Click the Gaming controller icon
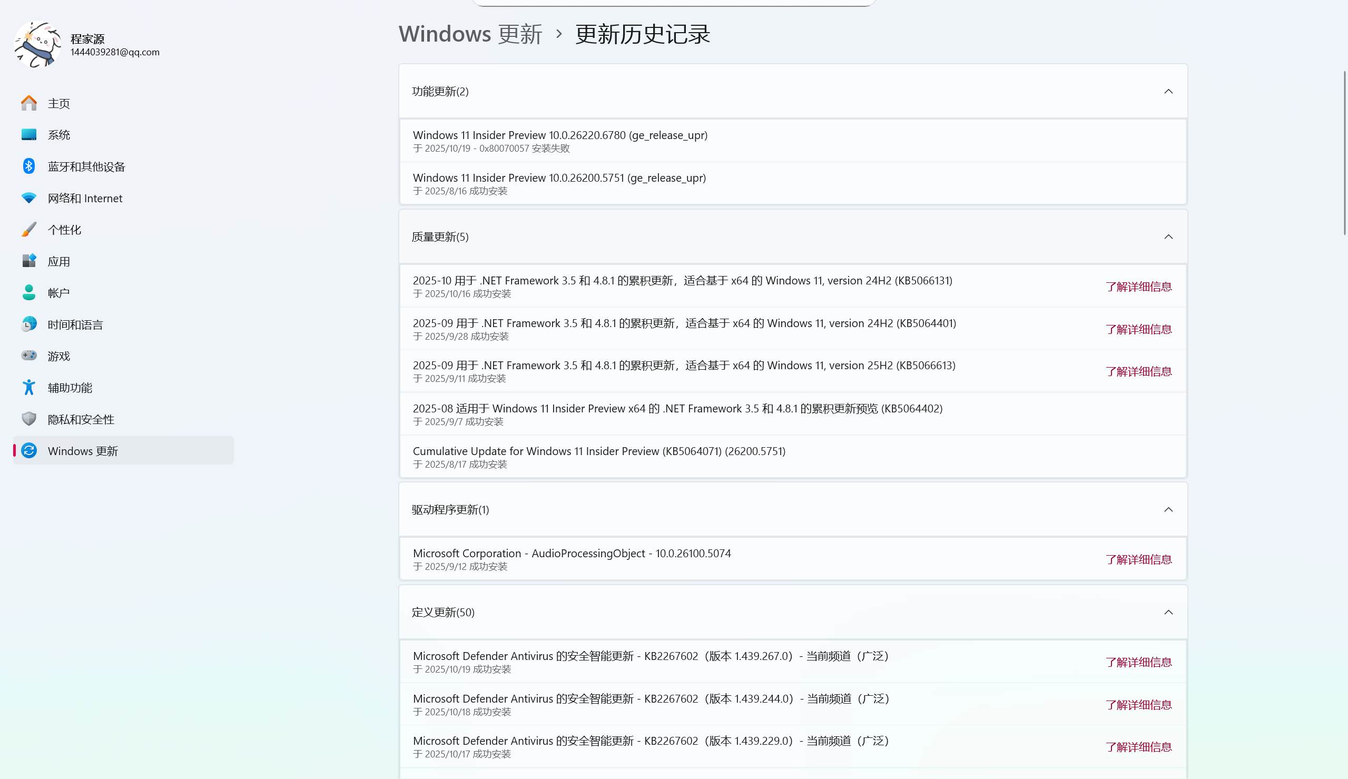The image size is (1348, 779). tap(29, 356)
